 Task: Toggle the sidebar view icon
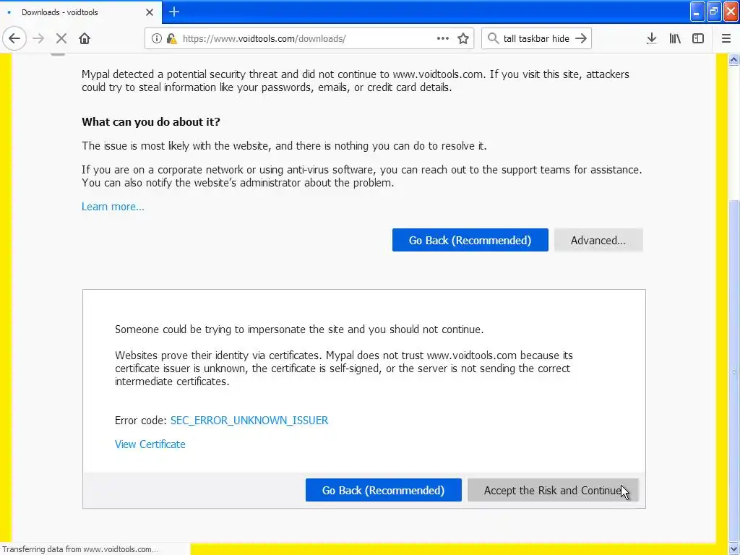coord(698,39)
